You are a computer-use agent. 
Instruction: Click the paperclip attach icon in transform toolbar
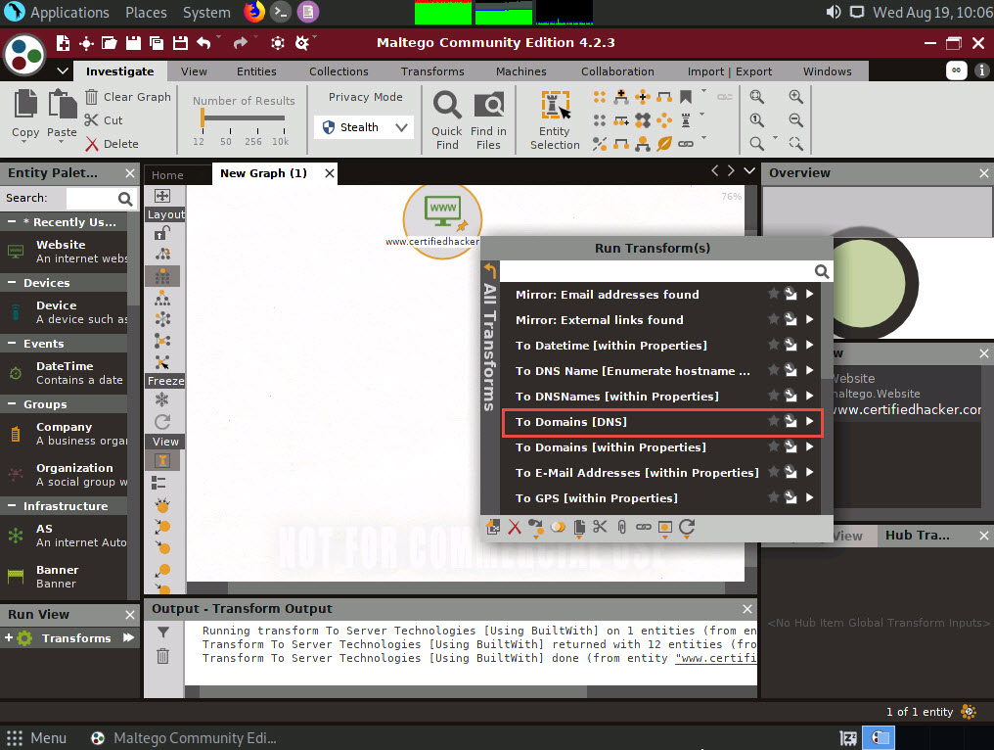point(622,527)
